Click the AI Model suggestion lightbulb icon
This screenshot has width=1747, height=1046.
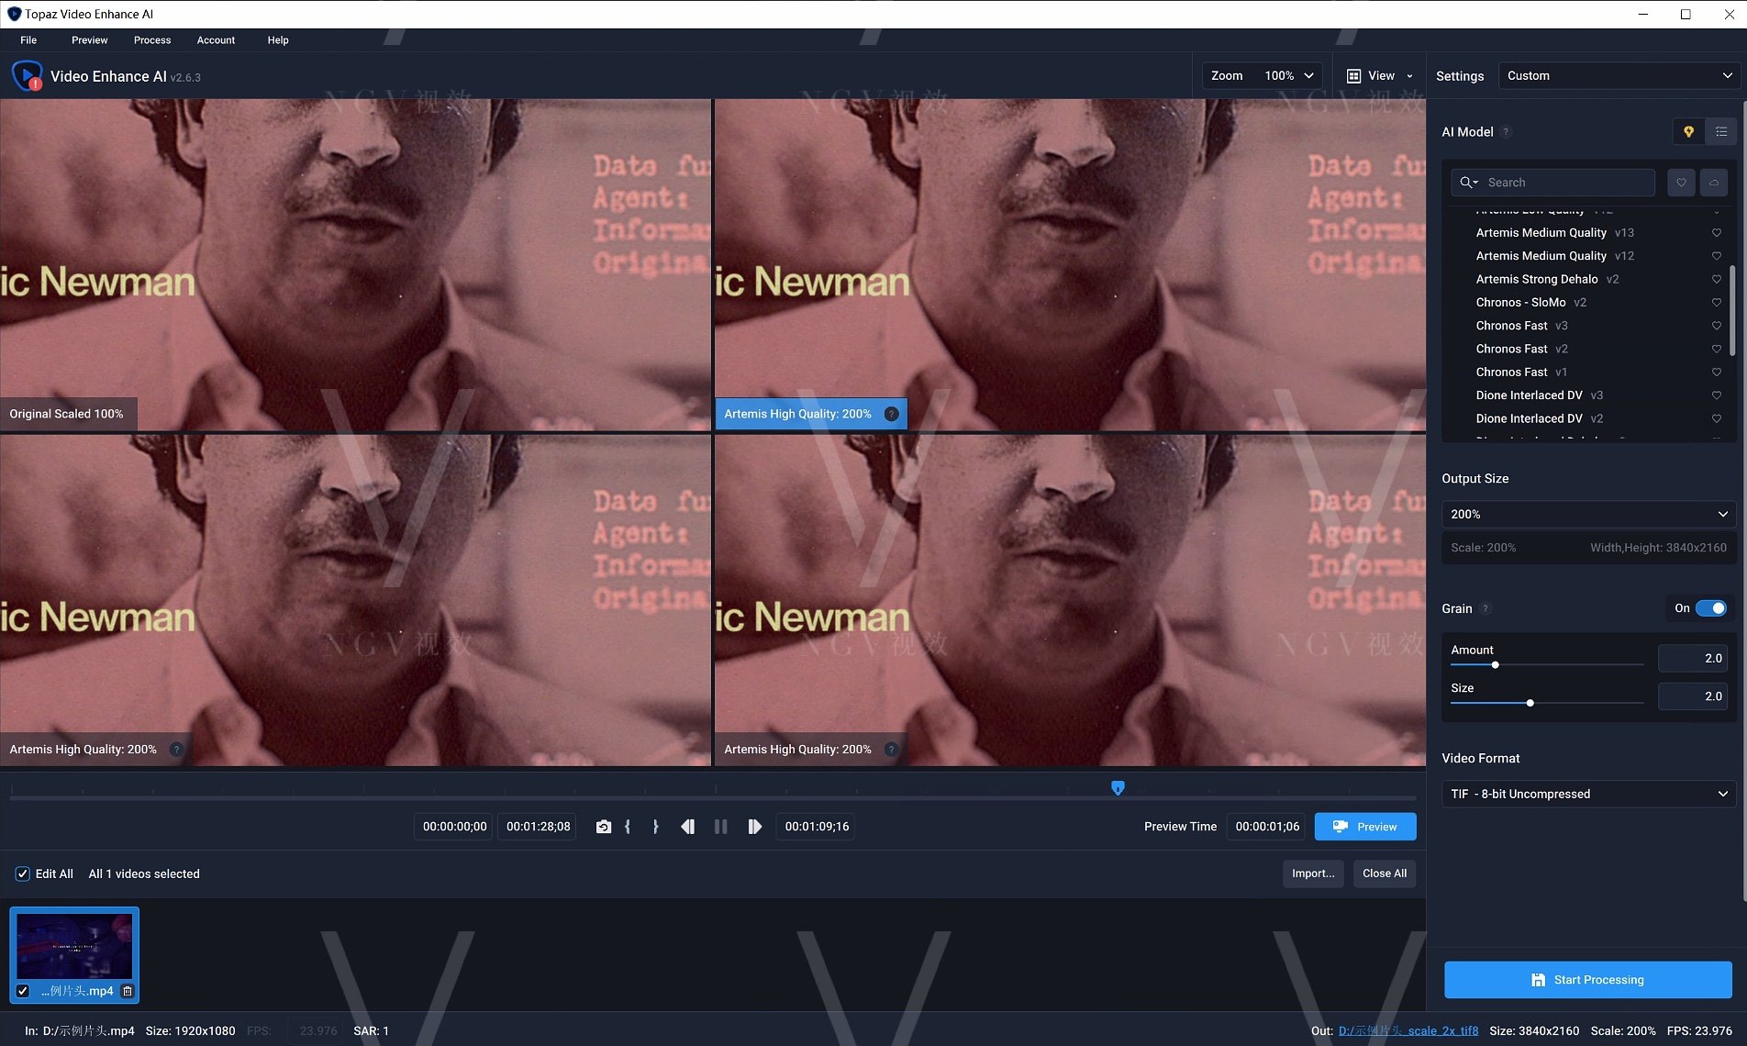[1688, 132]
